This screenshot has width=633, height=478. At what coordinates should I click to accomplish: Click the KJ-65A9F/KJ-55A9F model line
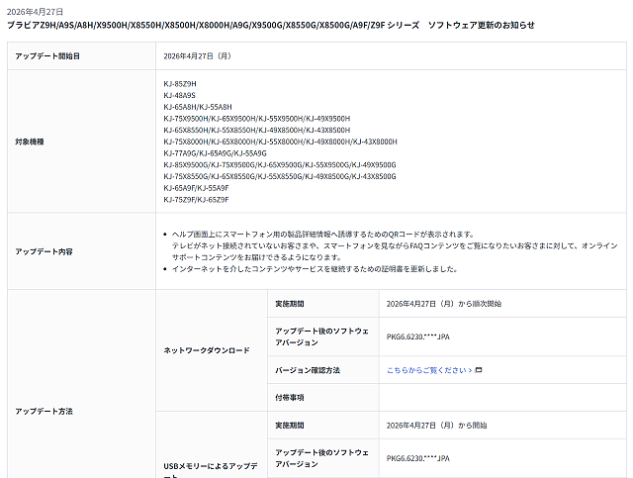(196, 187)
